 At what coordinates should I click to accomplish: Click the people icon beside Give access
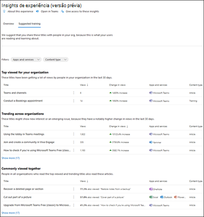coord(62,11)
